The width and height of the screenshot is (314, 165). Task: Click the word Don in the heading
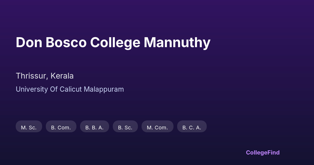(x=29, y=42)
